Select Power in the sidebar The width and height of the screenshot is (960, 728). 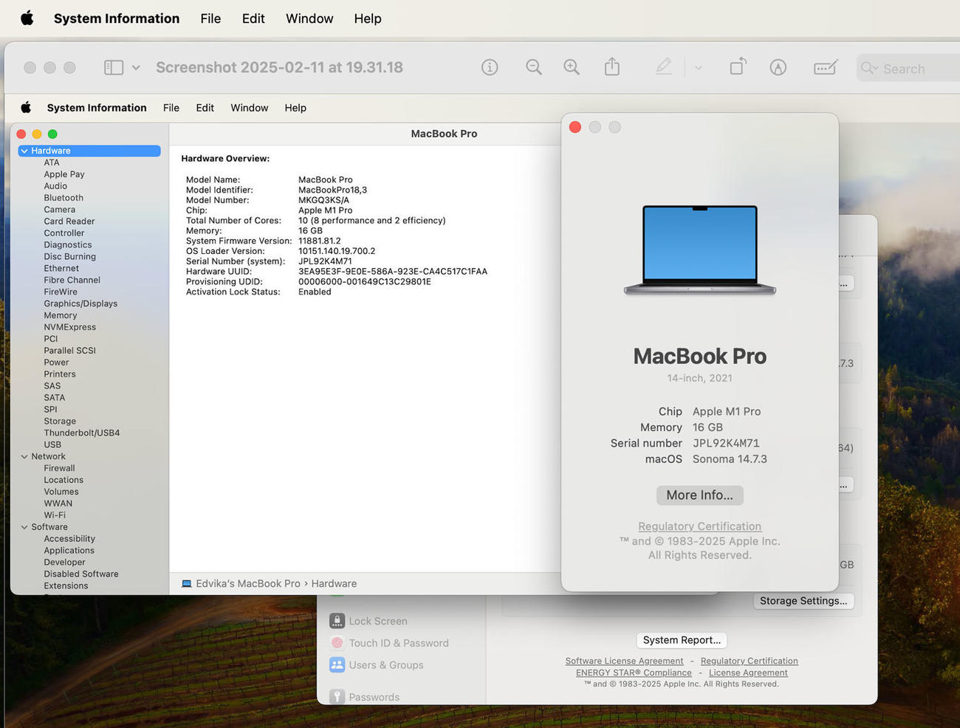point(56,363)
